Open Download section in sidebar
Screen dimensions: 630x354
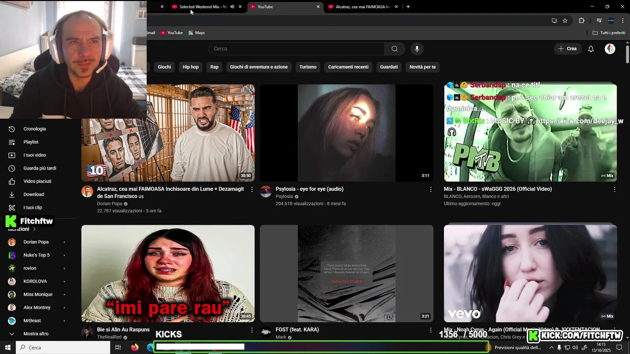click(x=33, y=194)
